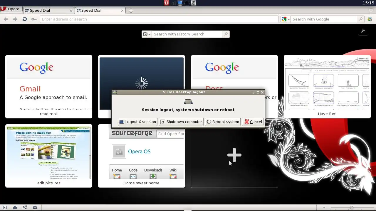Toggle the panel button in status bar
This screenshot has height=211, width=376.
tap(5, 207)
